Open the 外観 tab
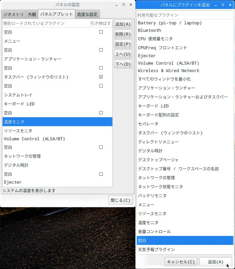Viewport: 235px width, 269px height. tap(32, 14)
